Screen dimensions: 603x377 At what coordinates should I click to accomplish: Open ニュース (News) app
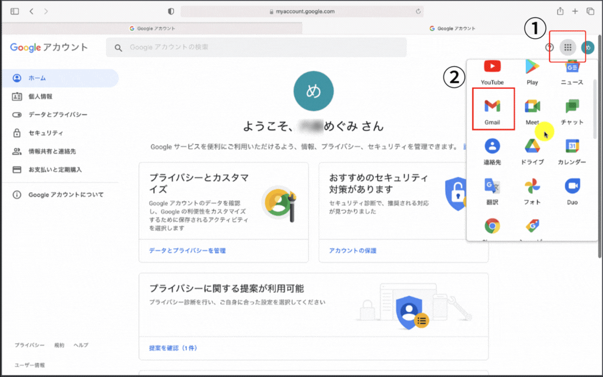pos(572,72)
